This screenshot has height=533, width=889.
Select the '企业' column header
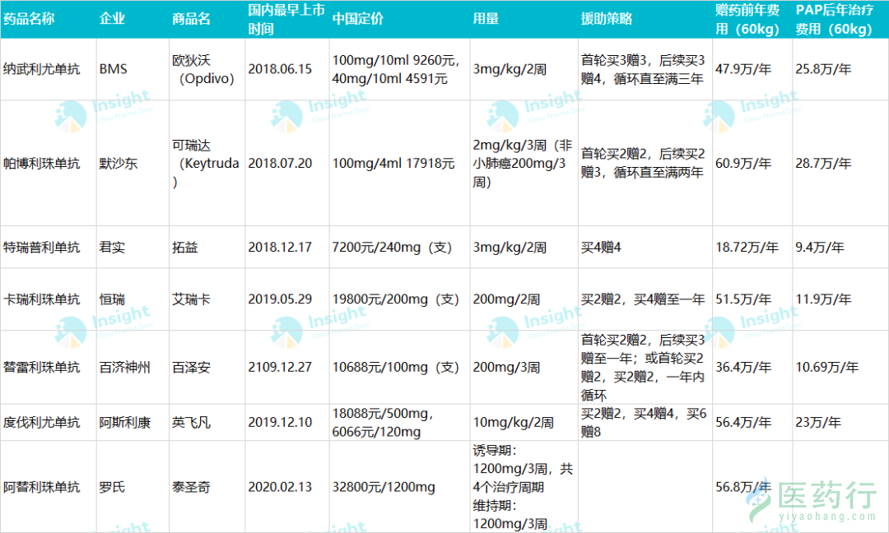[112, 19]
